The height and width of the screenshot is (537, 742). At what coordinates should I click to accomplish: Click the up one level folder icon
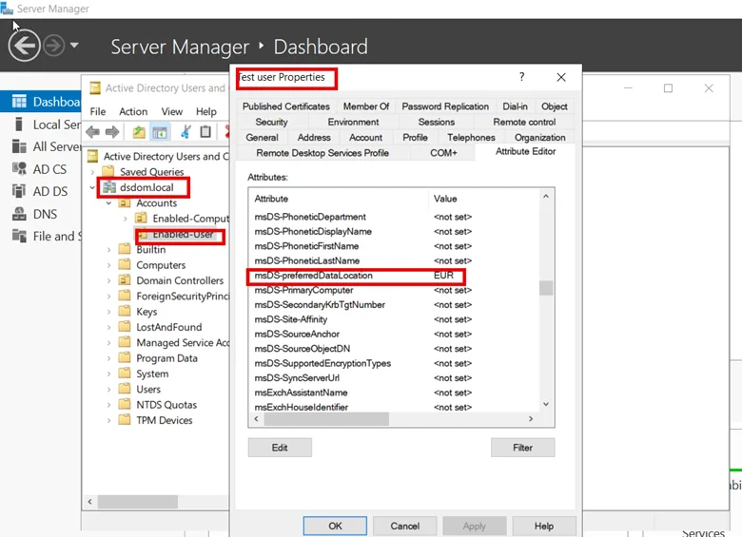pyautogui.click(x=140, y=132)
